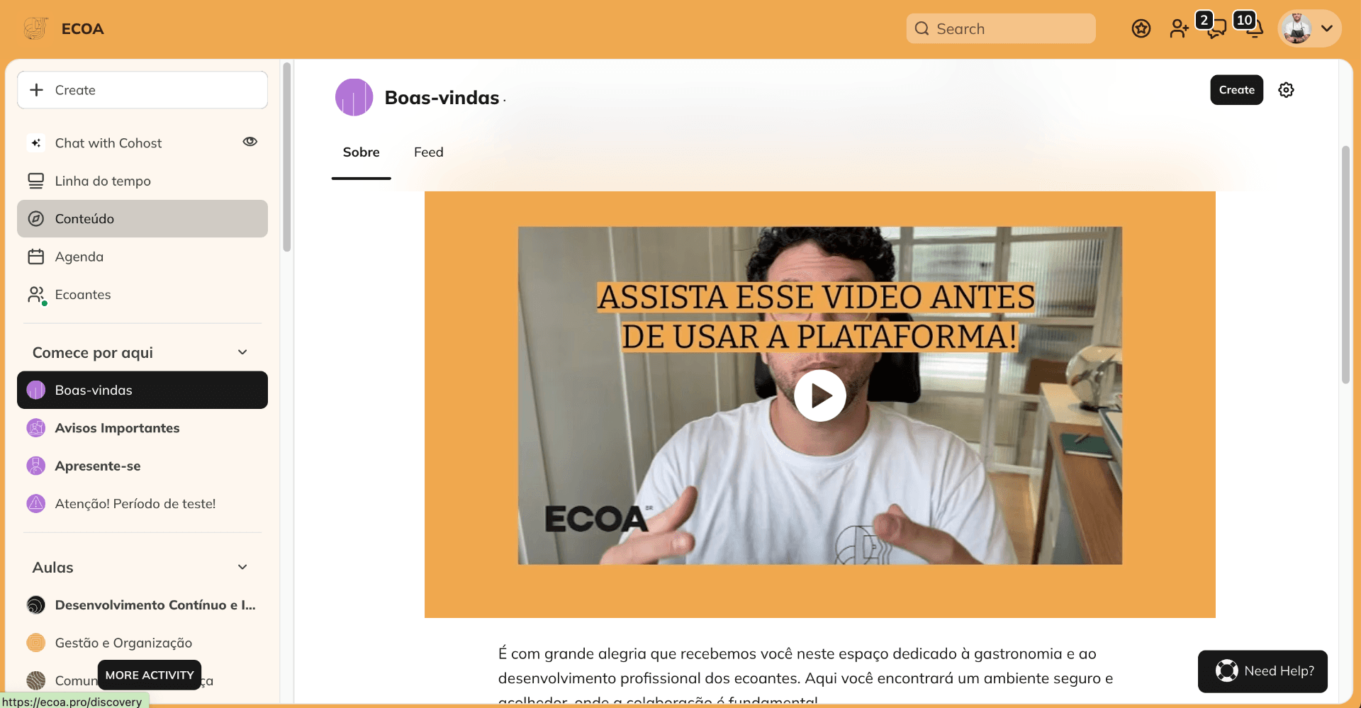Click the ECOA brand name

pyautogui.click(x=83, y=28)
